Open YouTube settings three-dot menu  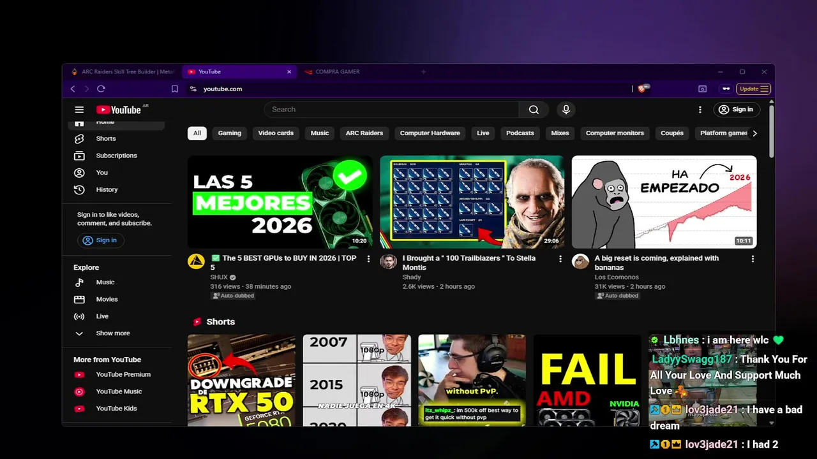pos(700,110)
